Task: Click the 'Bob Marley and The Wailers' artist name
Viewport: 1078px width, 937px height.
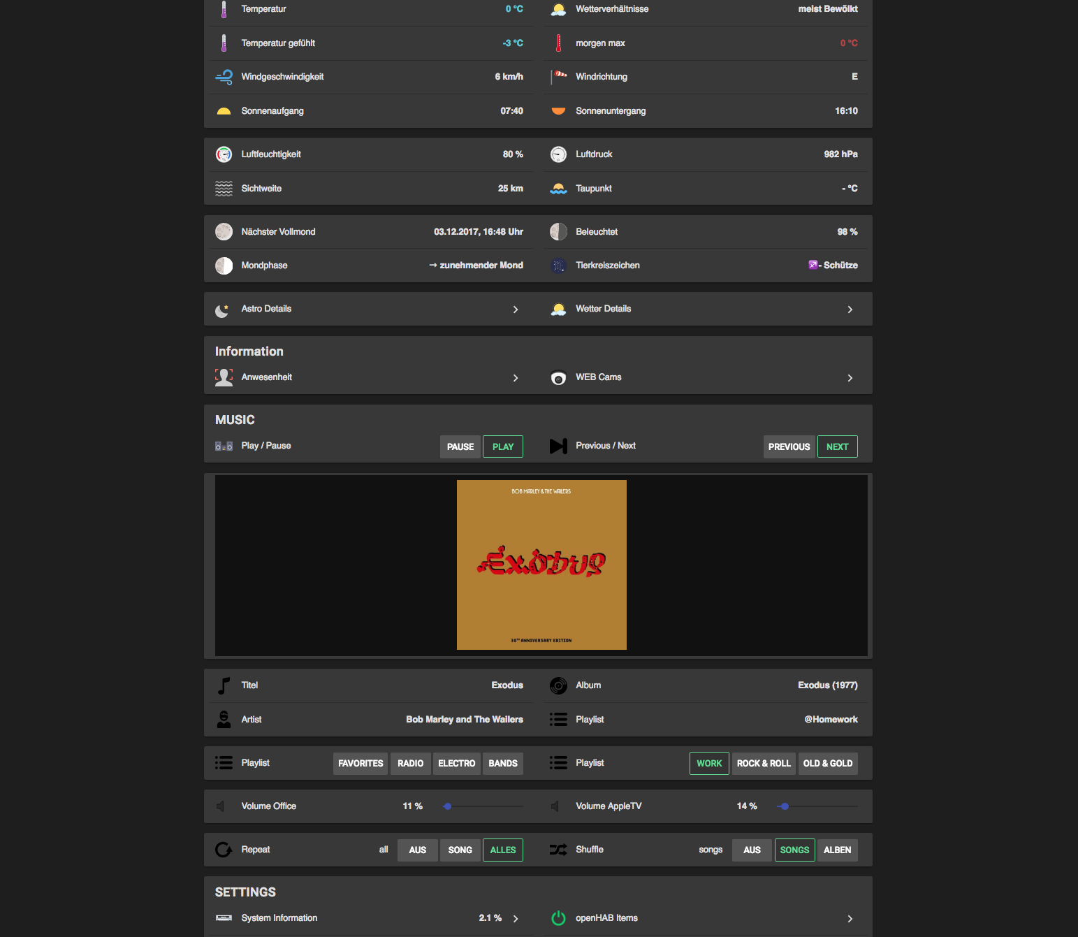Action: (x=465, y=720)
